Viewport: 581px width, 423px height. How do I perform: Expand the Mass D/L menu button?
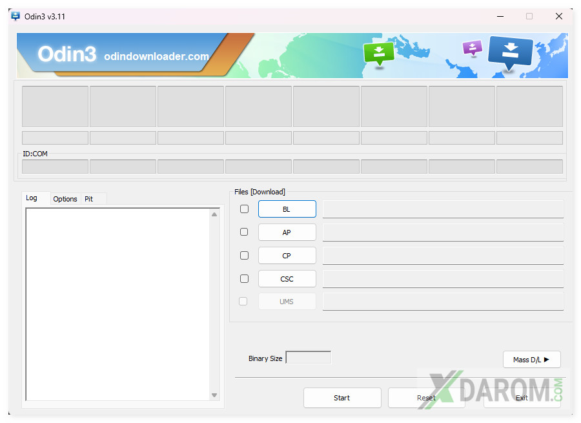click(x=531, y=360)
